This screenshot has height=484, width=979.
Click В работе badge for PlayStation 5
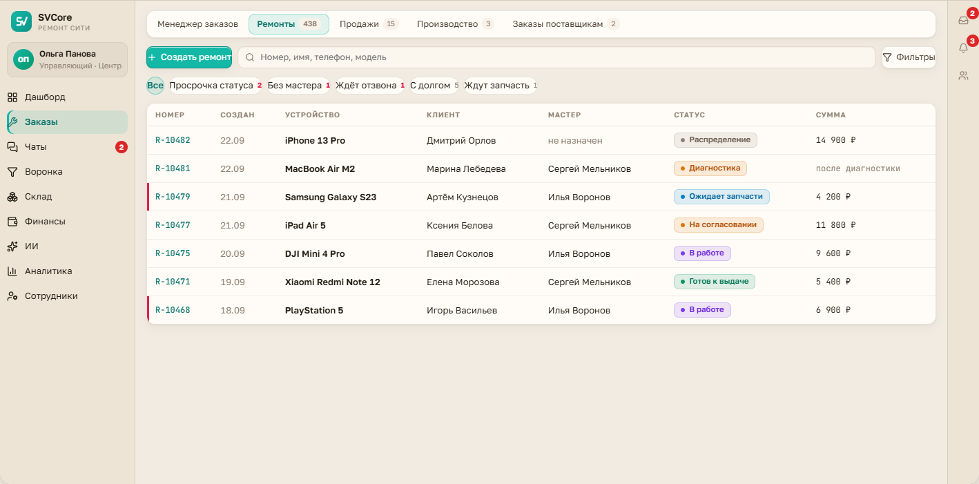[x=702, y=310]
